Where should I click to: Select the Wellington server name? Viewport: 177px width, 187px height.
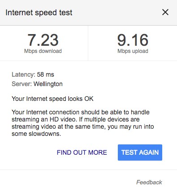48,84
